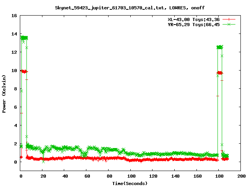The width and height of the screenshot is (249, 187).
Task: Click the x-axis tick label 100
Action: 132,176
